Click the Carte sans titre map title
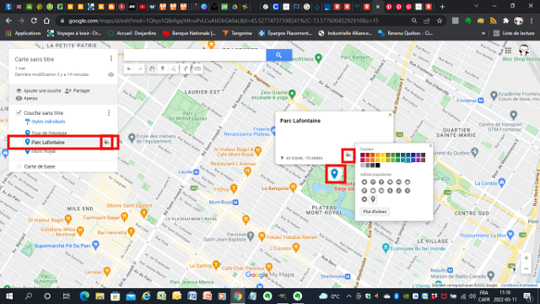540x304 pixels. (x=35, y=59)
